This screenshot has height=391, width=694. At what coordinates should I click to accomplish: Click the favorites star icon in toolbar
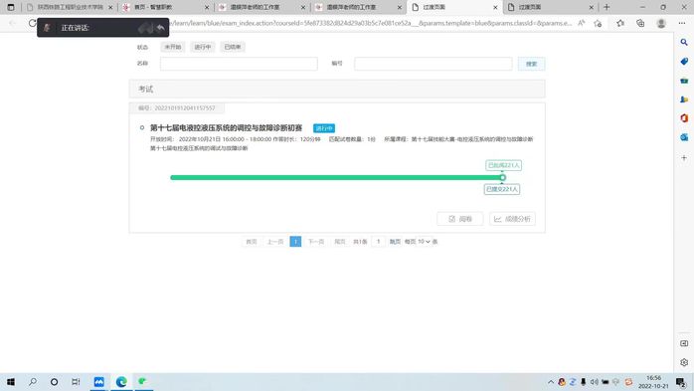(x=620, y=23)
